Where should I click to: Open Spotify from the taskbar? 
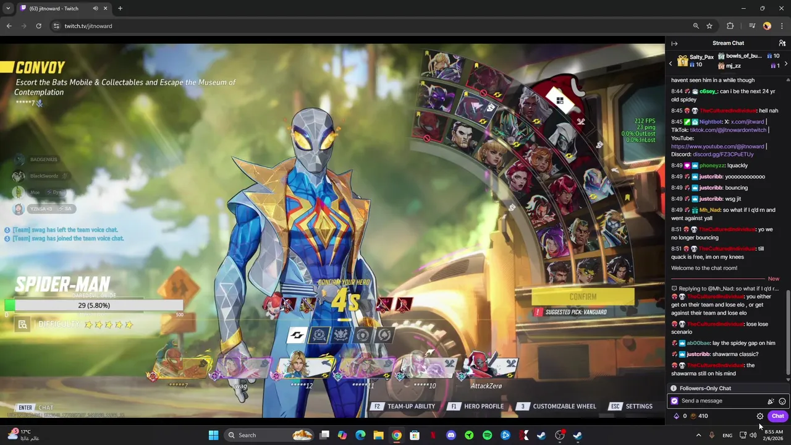[487, 435]
